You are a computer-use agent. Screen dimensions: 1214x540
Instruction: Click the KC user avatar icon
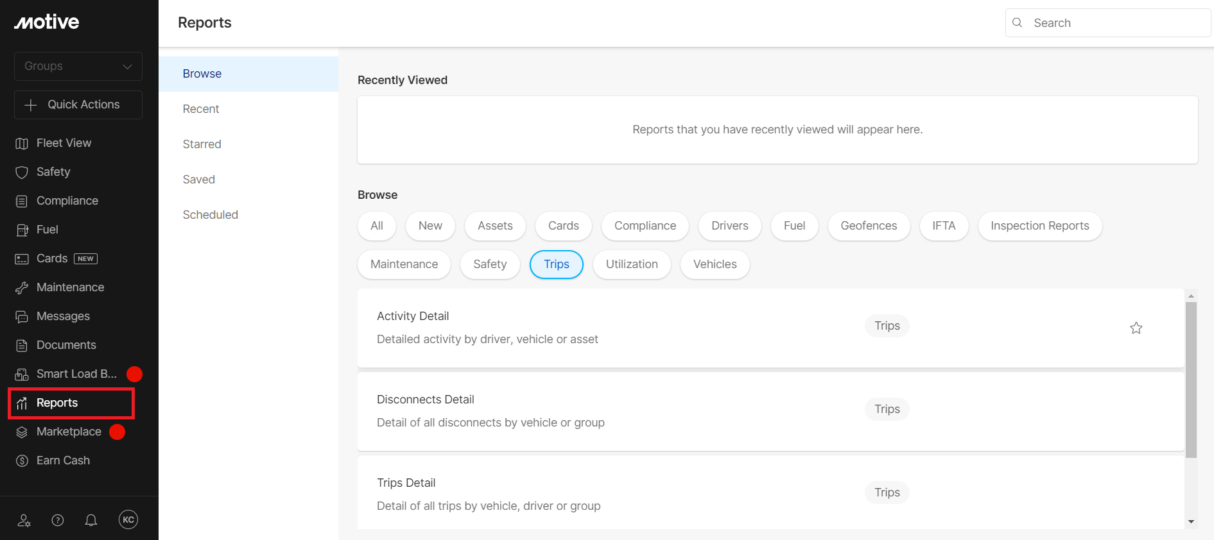point(128,520)
